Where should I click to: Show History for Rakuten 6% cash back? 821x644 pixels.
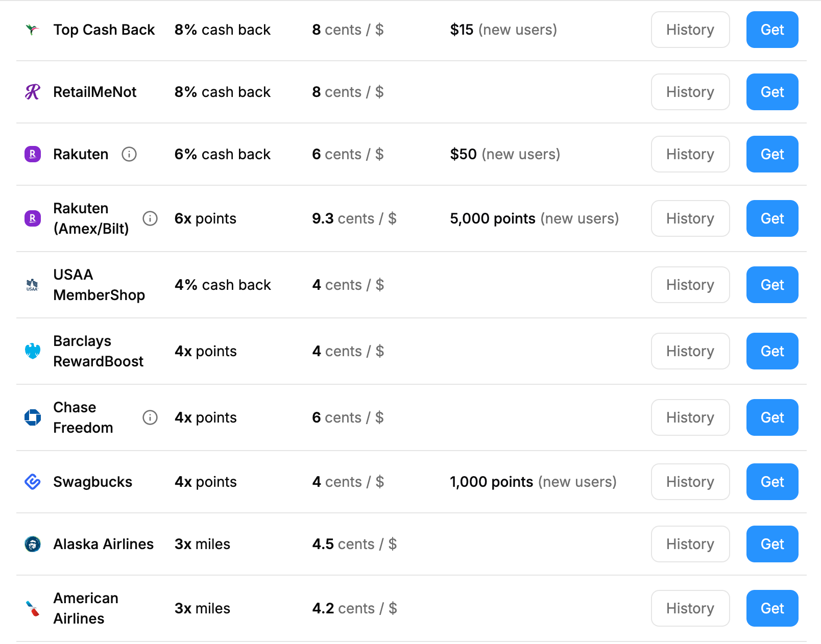click(690, 154)
